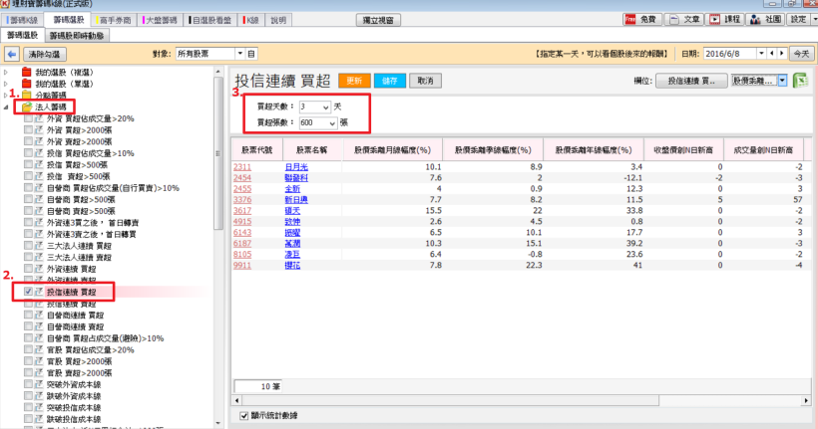Image resolution: width=818 pixels, height=429 pixels.
Task: Click the edit icon beside 投信 買超>500張
Action: pyautogui.click(x=39, y=164)
